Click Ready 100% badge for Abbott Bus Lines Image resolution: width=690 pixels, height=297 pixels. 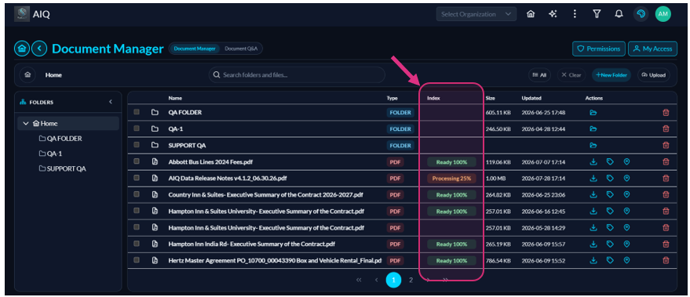(451, 162)
